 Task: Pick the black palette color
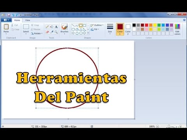point(134,25)
